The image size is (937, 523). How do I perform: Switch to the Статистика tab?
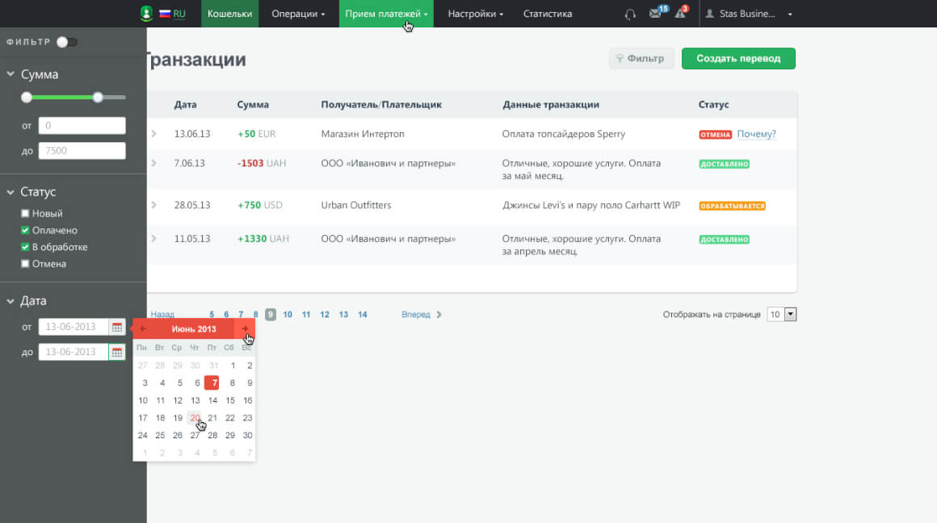pyautogui.click(x=547, y=14)
